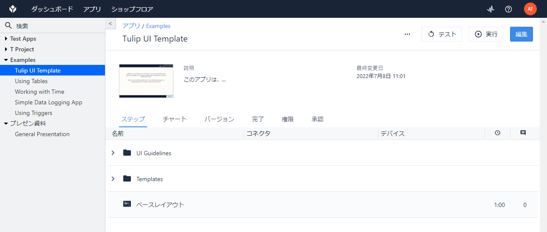Open the AT user avatar
547x232 pixels.
[x=530, y=9]
